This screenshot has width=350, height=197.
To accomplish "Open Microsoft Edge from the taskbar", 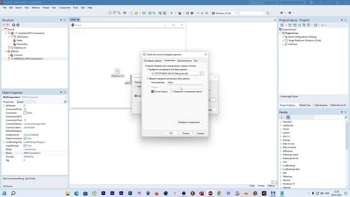I will (x=77, y=193).
